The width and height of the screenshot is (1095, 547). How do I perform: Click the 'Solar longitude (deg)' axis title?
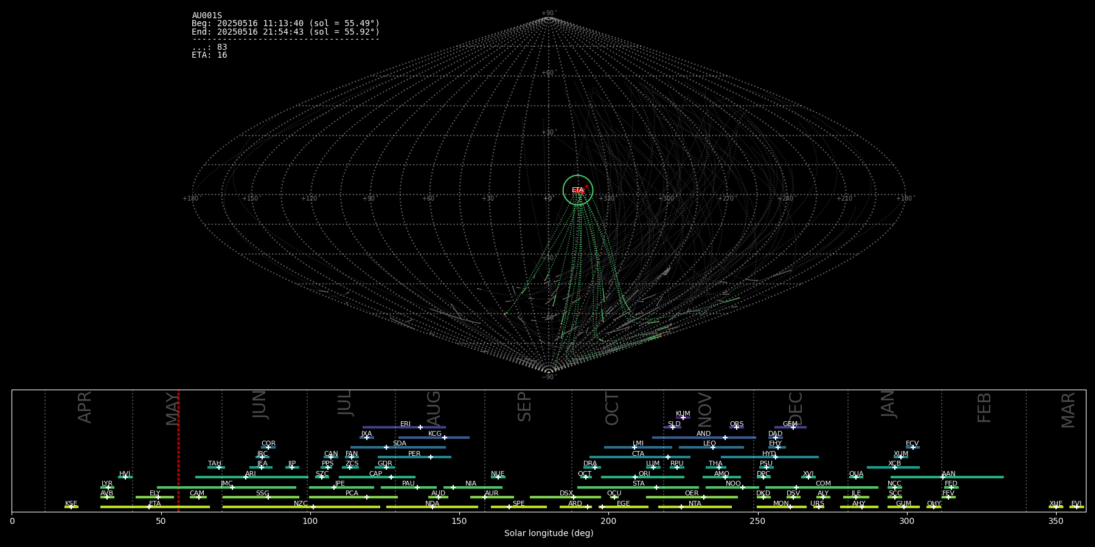549,534
